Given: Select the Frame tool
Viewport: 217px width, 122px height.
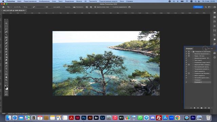Looking at the screenshot, I should point(6,38).
